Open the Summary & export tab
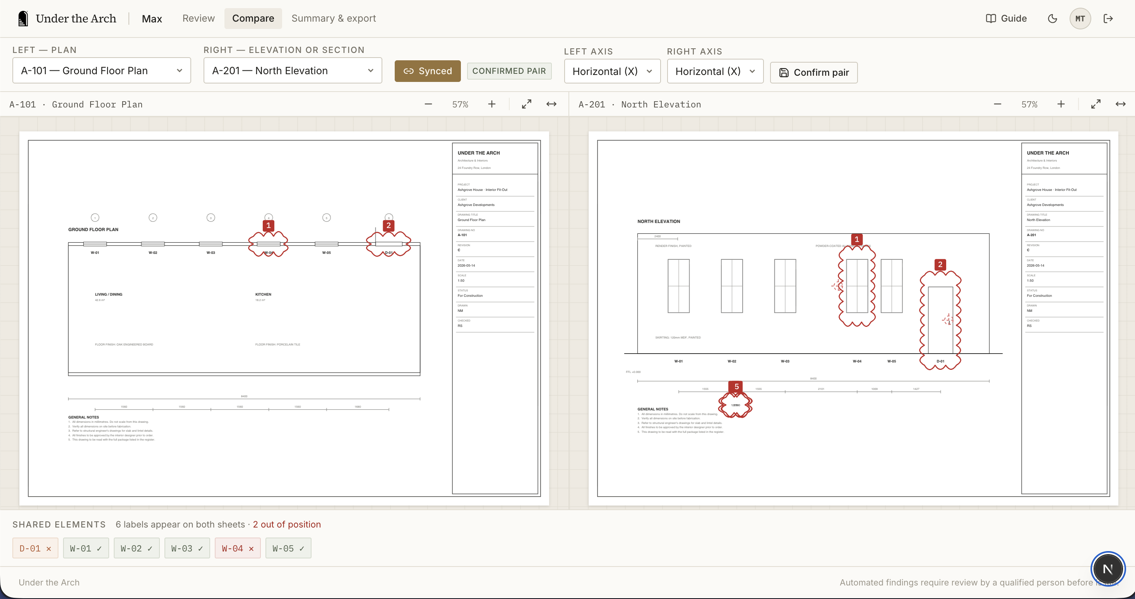This screenshot has width=1135, height=599. tap(334, 19)
